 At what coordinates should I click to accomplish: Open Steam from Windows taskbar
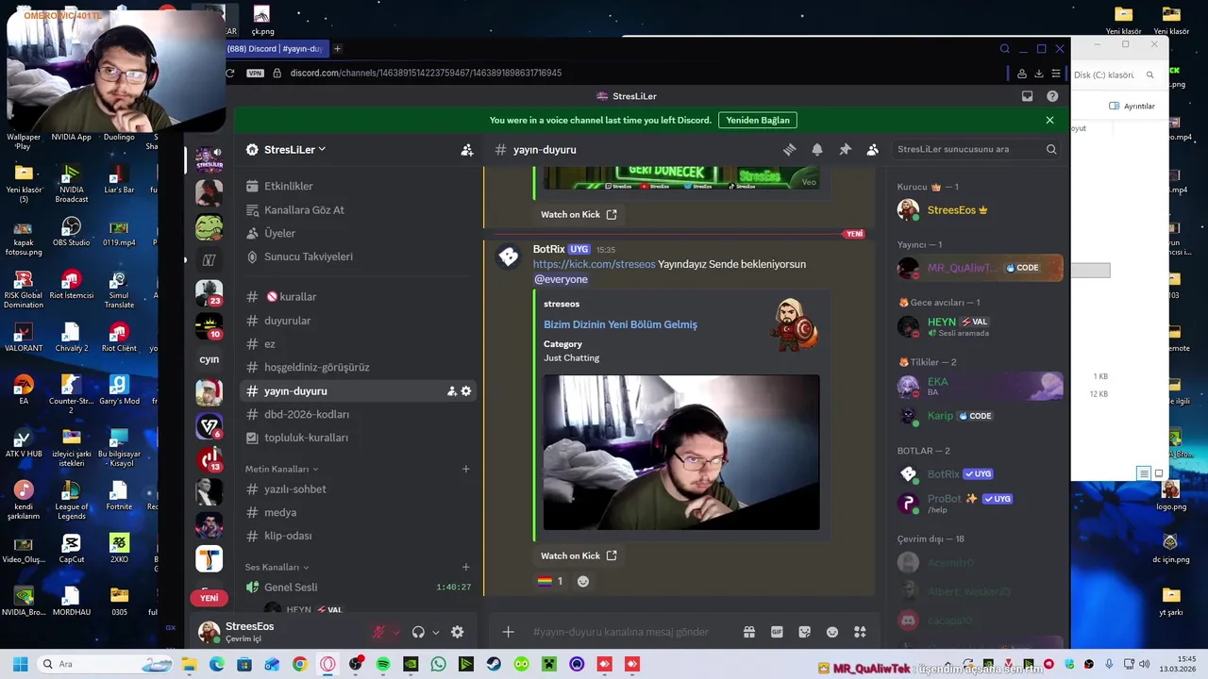point(494,664)
